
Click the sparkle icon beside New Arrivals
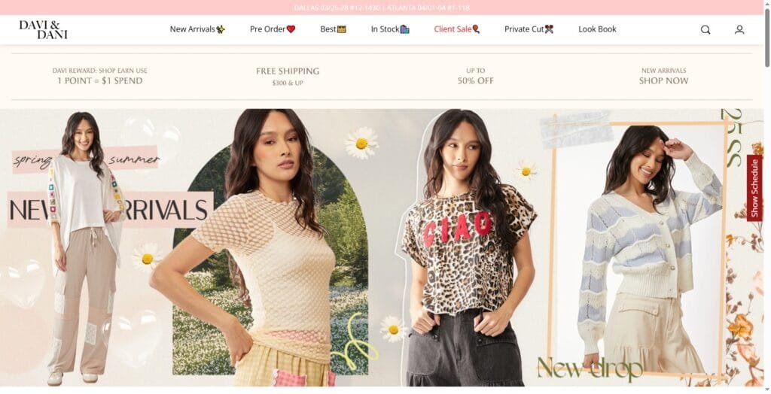pyautogui.click(x=221, y=29)
